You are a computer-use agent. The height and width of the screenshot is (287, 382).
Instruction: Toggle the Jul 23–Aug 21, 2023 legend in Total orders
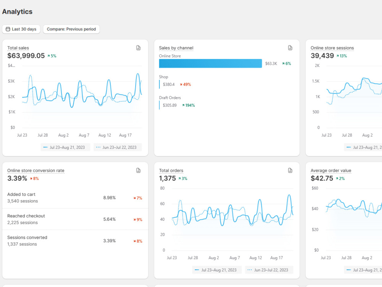tap(217, 270)
